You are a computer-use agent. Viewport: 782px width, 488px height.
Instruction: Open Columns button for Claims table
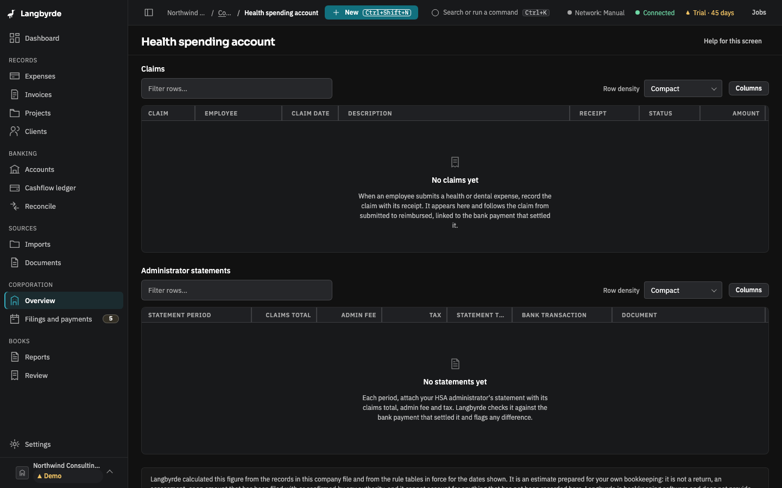coord(748,88)
